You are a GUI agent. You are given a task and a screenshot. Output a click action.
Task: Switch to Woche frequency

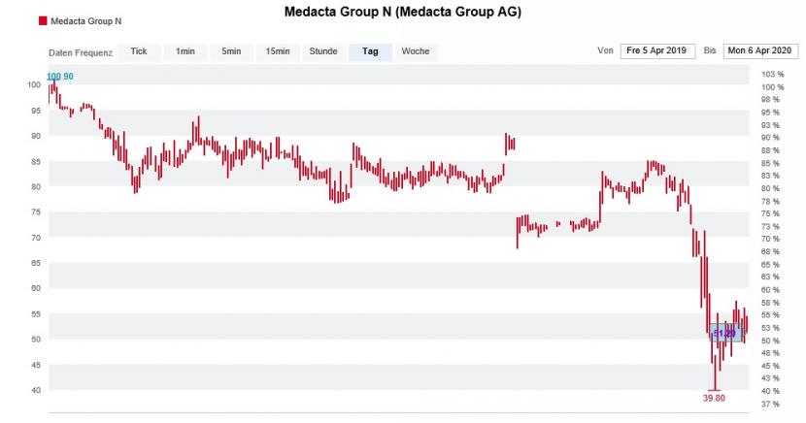click(416, 51)
